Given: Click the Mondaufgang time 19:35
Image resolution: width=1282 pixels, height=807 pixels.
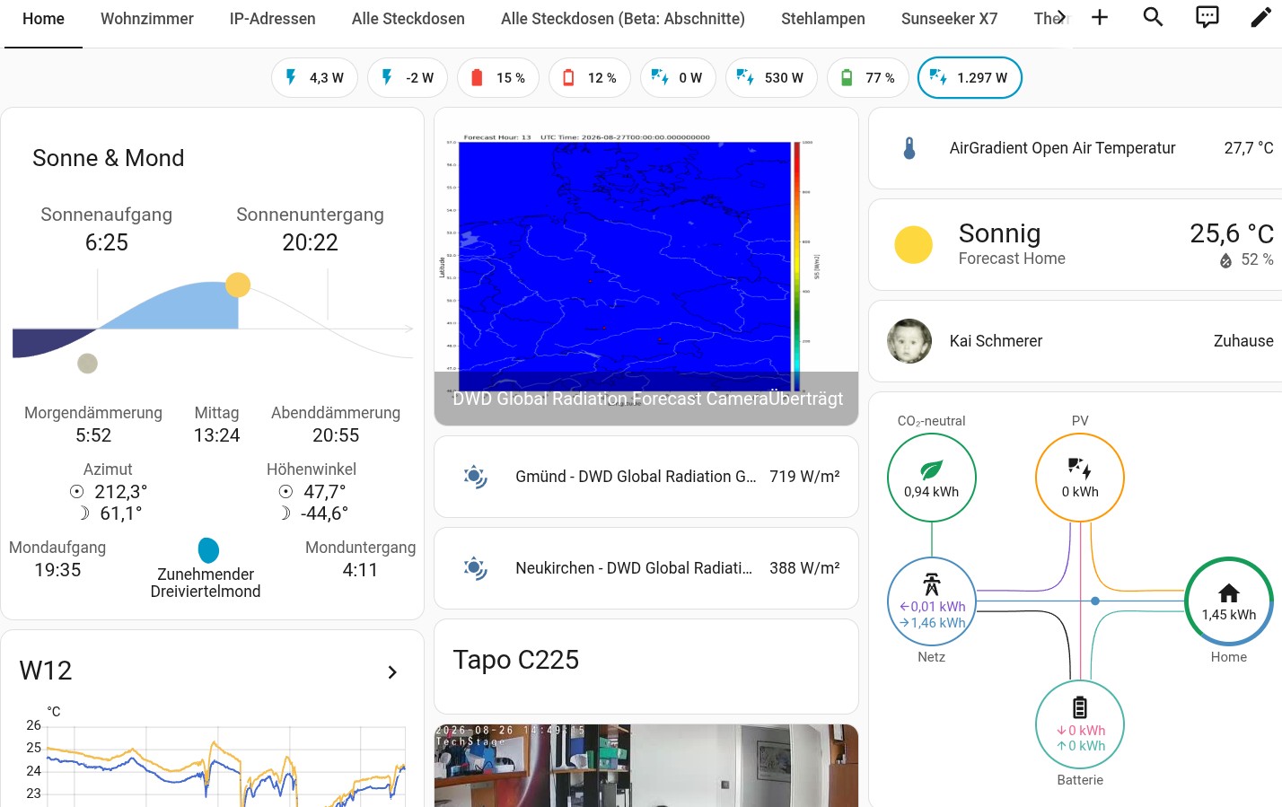Looking at the screenshot, I should (x=57, y=570).
